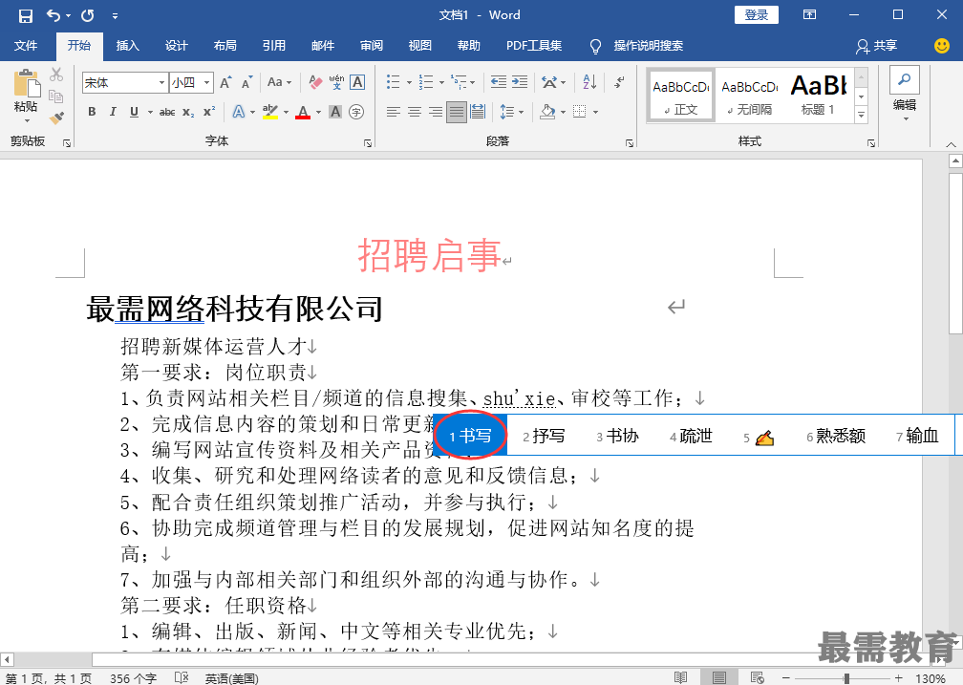This screenshot has width=963, height=685.
Task: Apply character border icon
Action: 357,82
